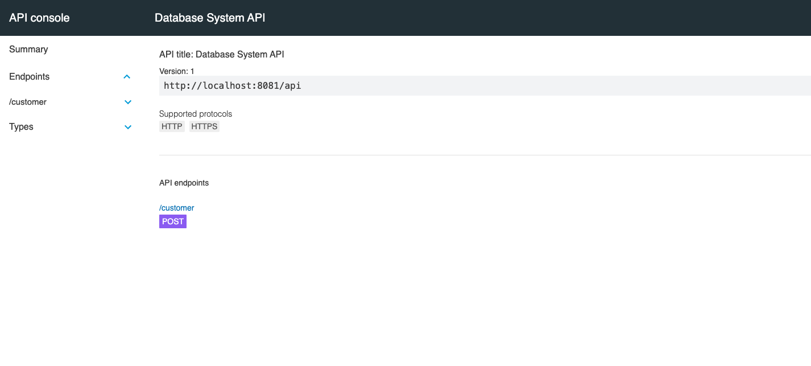Click the Version: 1 text
811x366 pixels.
[x=177, y=71]
